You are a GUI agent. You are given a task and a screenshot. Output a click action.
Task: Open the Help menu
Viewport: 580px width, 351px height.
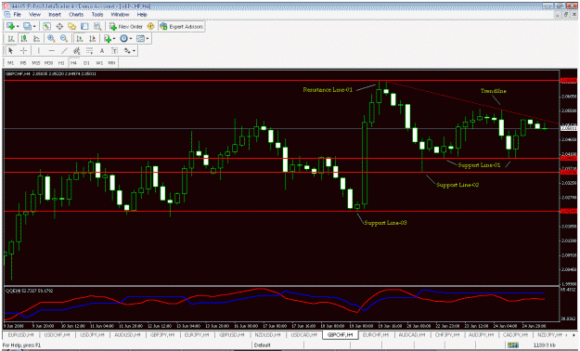pos(142,15)
